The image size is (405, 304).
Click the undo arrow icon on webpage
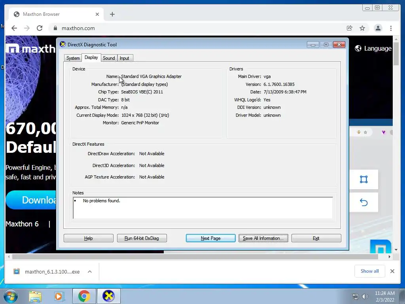click(364, 202)
